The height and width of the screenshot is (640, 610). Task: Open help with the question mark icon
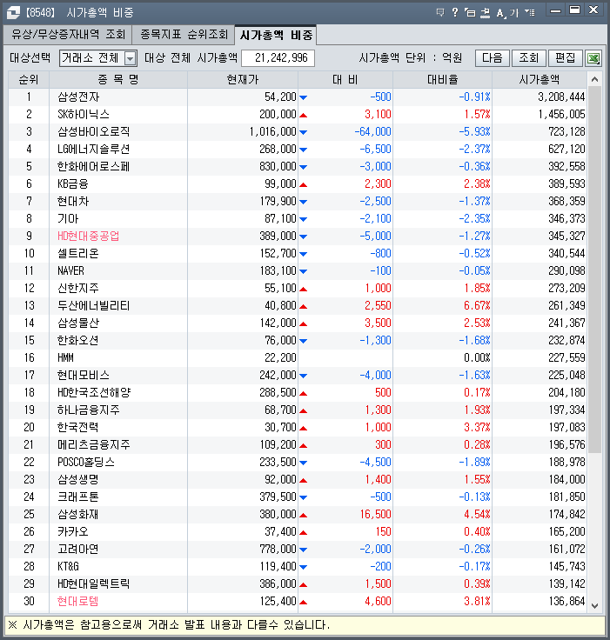point(455,13)
